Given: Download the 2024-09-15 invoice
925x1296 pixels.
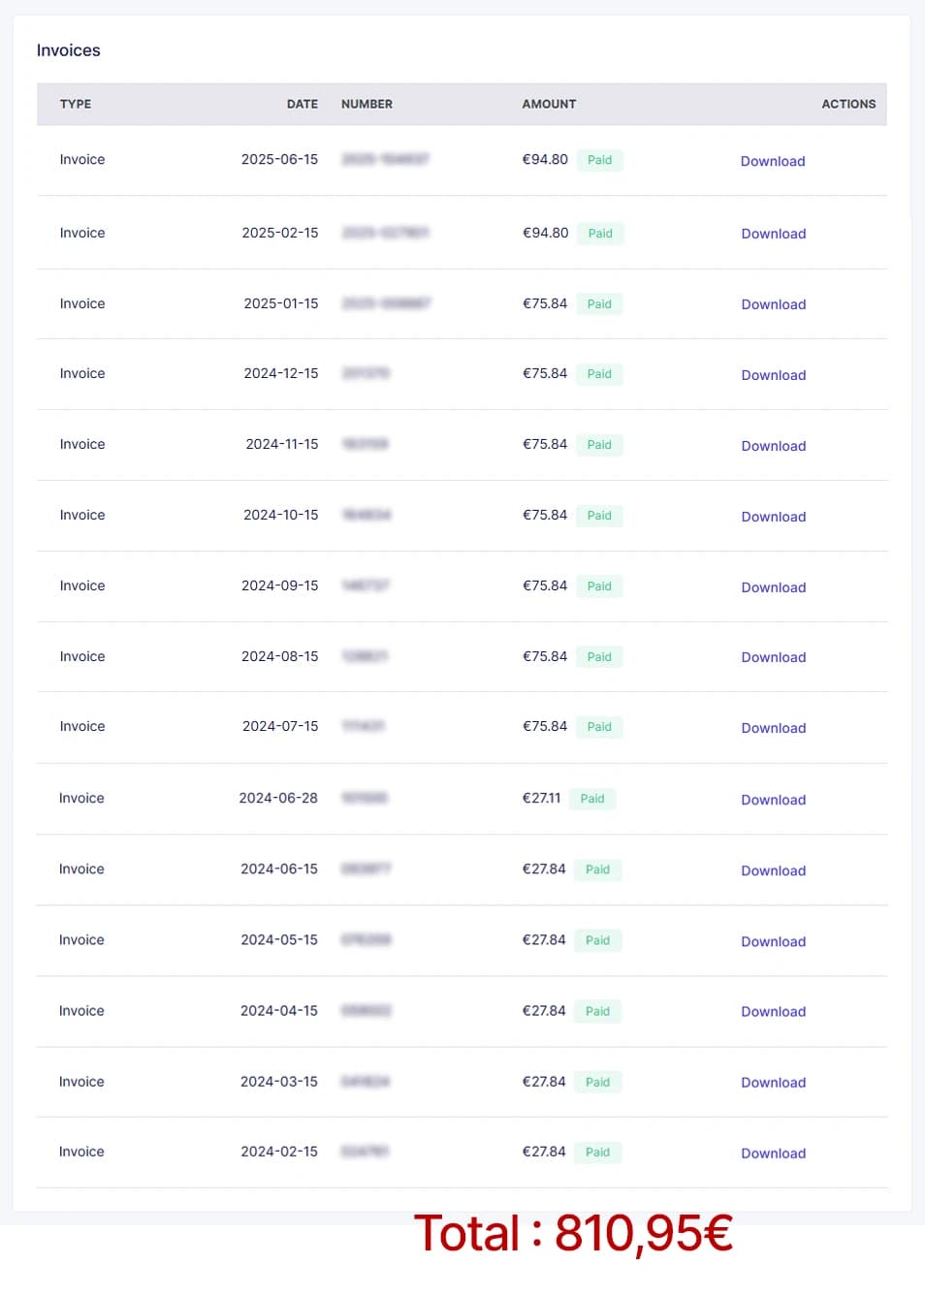Looking at the screenshot, I should [773, 587].
